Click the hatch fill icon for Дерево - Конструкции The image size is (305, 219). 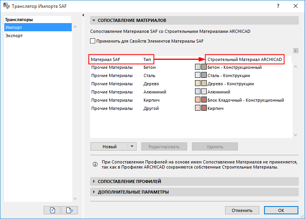[x=198, y=83]
